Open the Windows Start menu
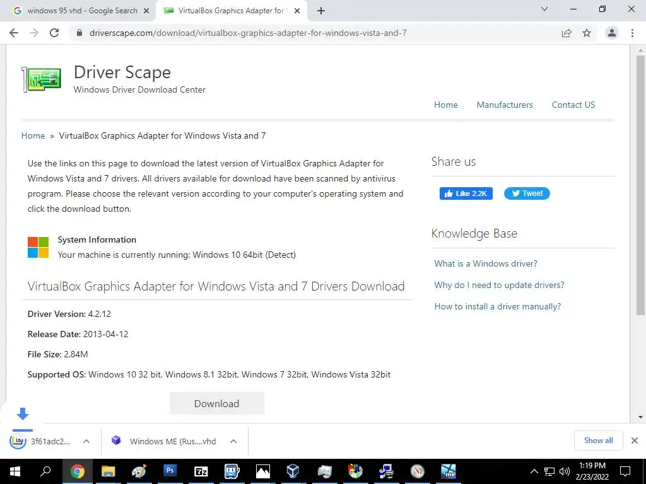 [x=15, y=471]
